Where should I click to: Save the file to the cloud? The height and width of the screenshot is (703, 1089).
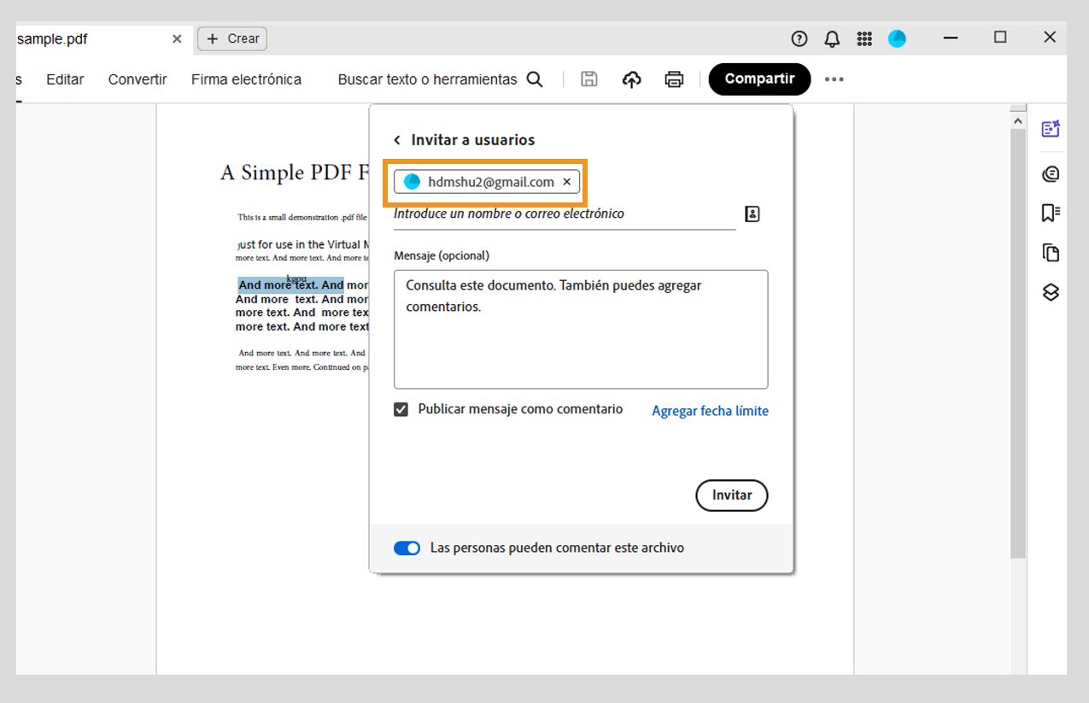coord(631,79)
